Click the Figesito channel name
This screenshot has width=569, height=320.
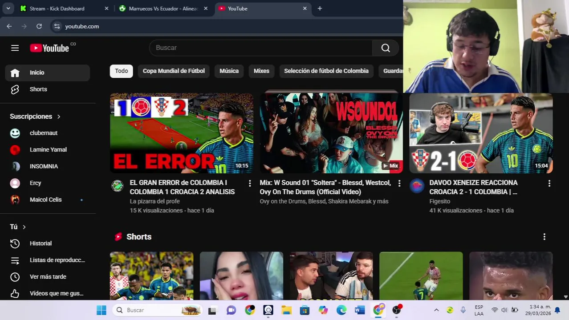click(439, 201)
